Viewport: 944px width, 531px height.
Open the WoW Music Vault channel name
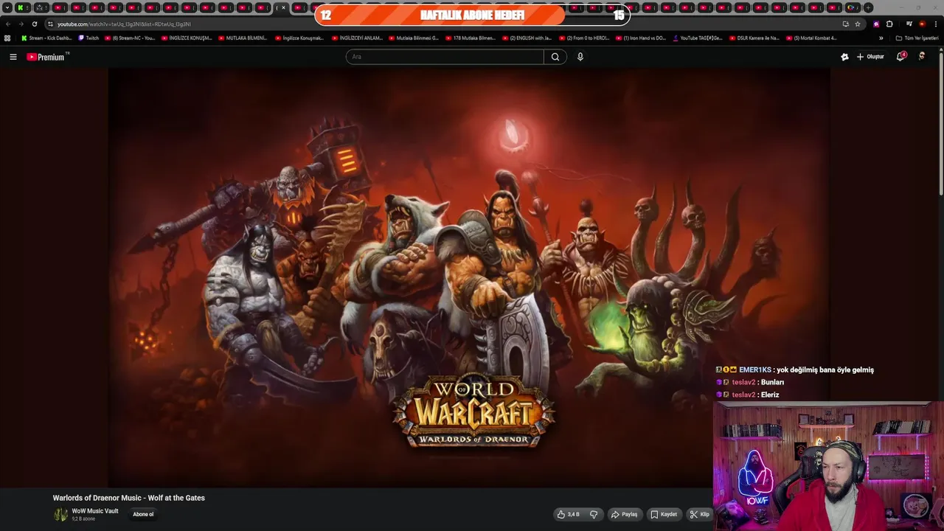pos(95,511)
